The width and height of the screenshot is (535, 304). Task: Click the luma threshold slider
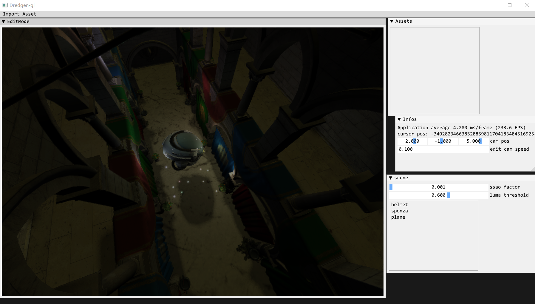pyautogui.click(x=438, y=195)
